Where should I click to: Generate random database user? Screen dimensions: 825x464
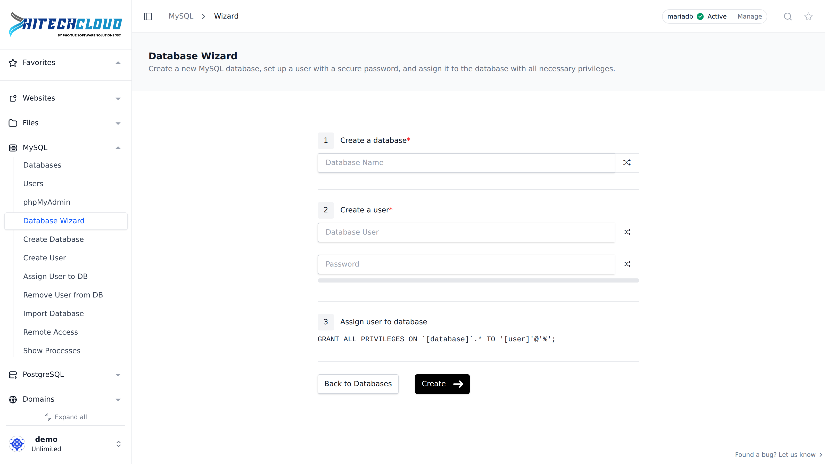pos(627,232)
